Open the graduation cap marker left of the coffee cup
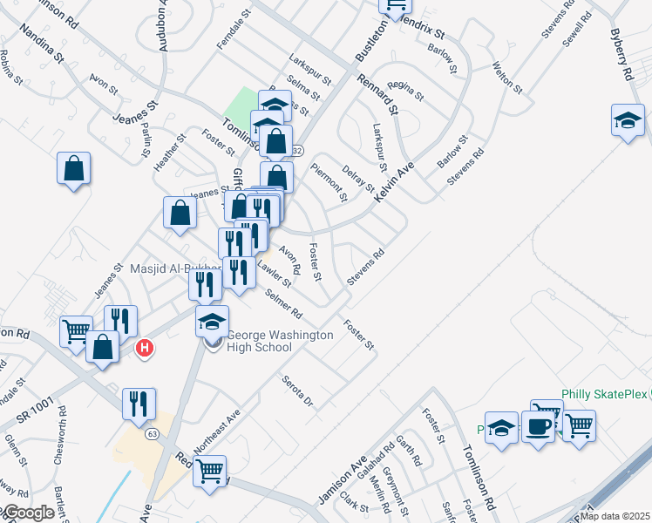Image resolution: width=652 pixels, height=523 pixels. (x=502, y=431)
